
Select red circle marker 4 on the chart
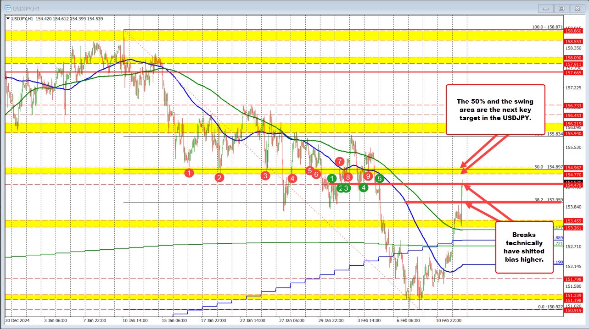pyautogui.click(x=292, y=179)
